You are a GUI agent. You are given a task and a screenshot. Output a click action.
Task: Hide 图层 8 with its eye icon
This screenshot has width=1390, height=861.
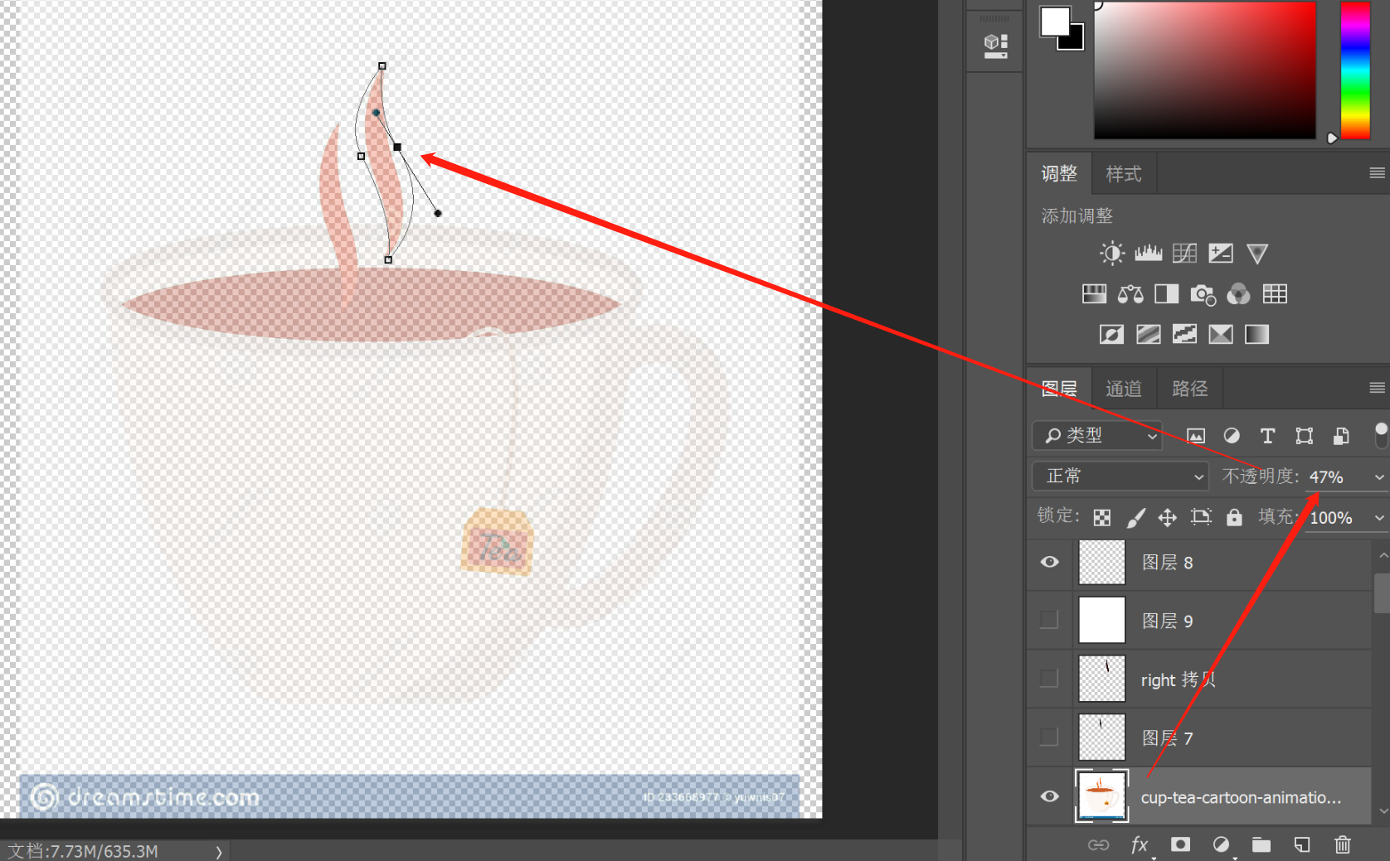pyautogui.click(x=1049, y=562)
